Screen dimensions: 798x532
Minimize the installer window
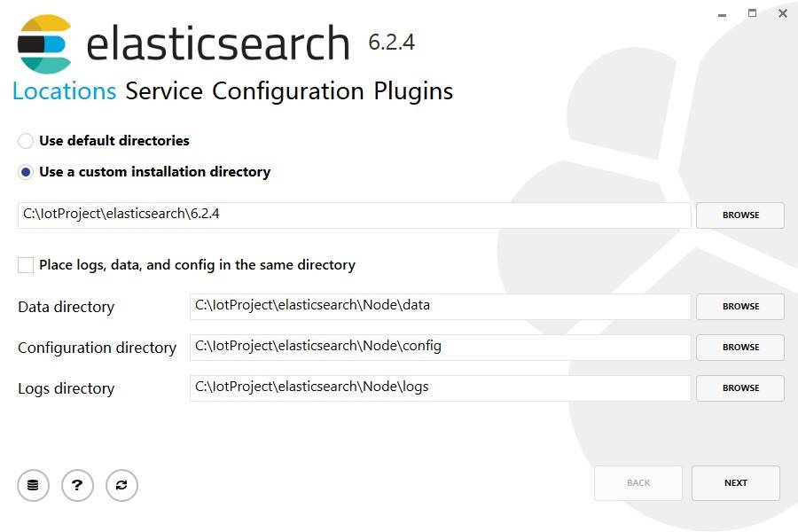pos(722,14)
